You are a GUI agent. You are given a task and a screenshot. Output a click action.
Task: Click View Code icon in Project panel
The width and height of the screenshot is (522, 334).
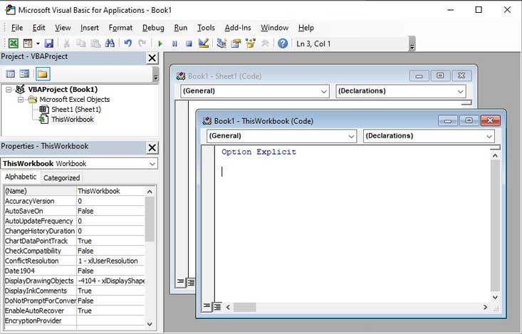[10, 74]
